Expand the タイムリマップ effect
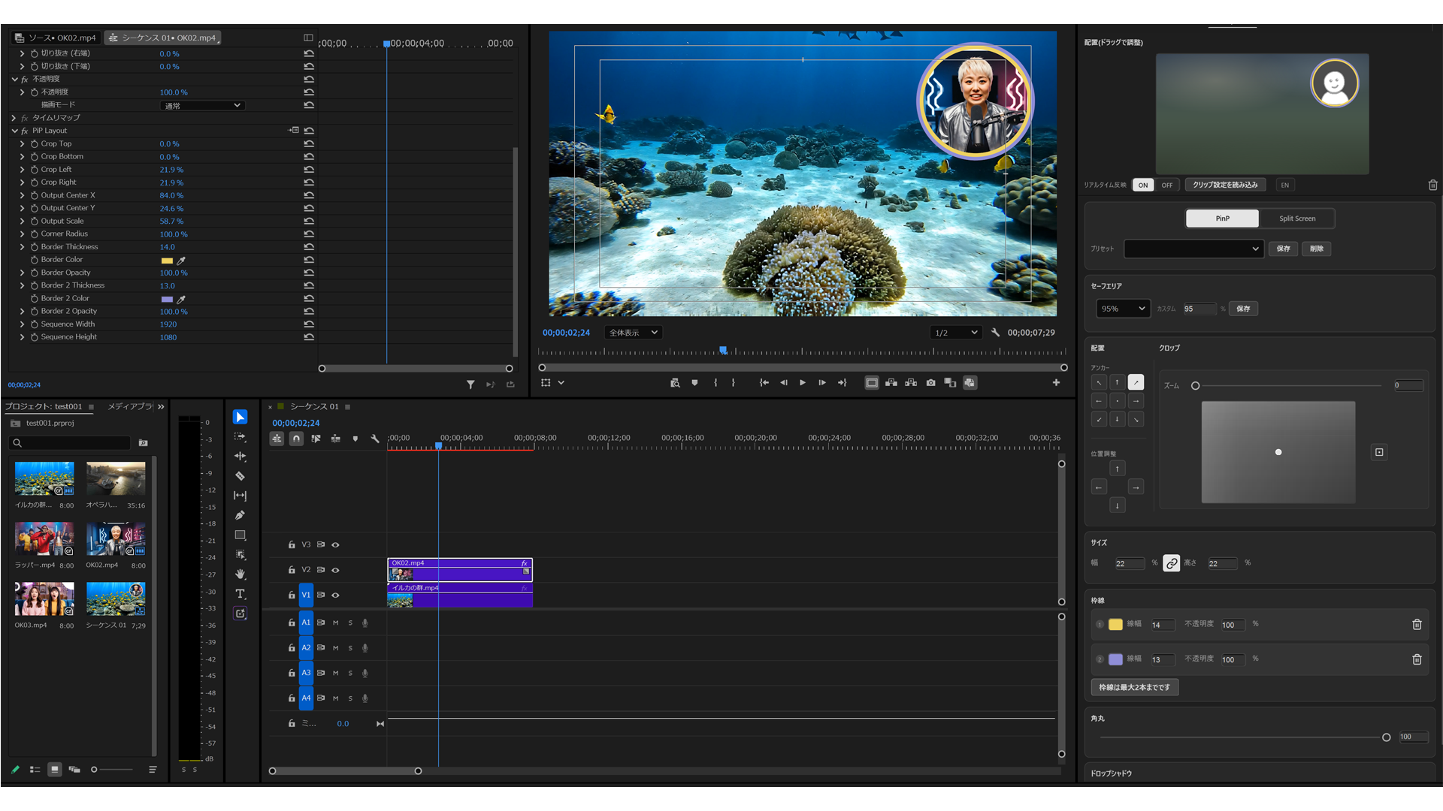1443x811 pixels. 14,118
